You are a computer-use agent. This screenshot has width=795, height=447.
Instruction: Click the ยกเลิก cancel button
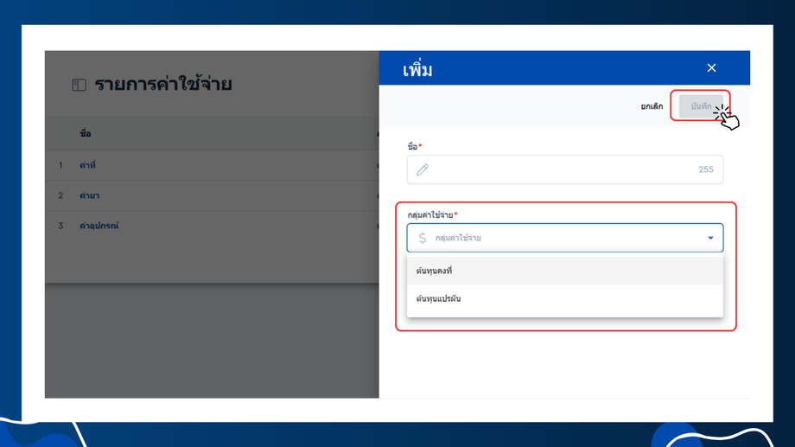(652, 106)
